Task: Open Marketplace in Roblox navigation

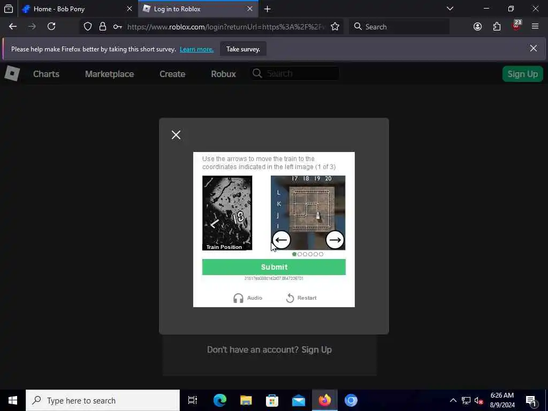Action: (x=109, y=74)
